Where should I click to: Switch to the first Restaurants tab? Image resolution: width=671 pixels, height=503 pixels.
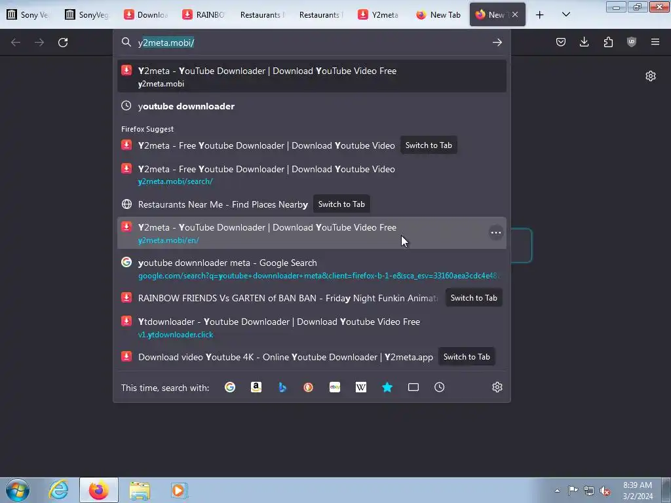(263, 14)
